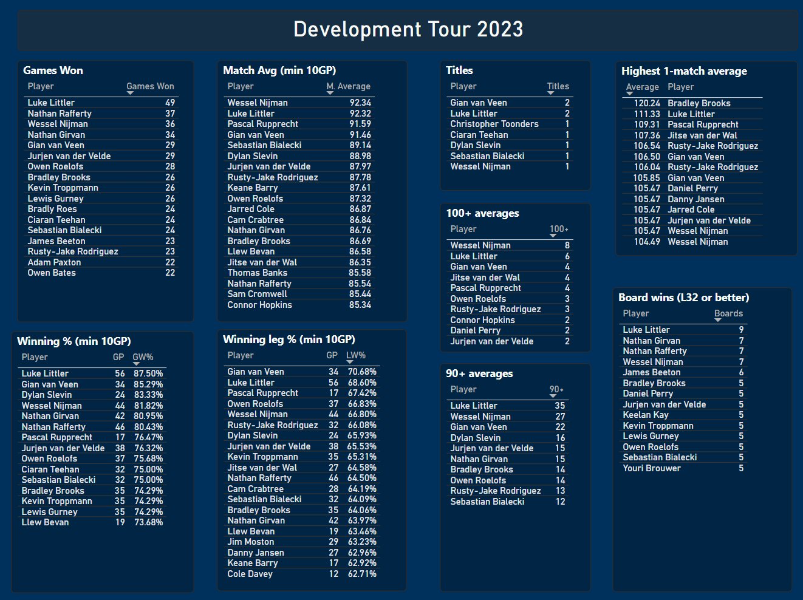Click the 87.50% winning percentage value

pos(148,373)
